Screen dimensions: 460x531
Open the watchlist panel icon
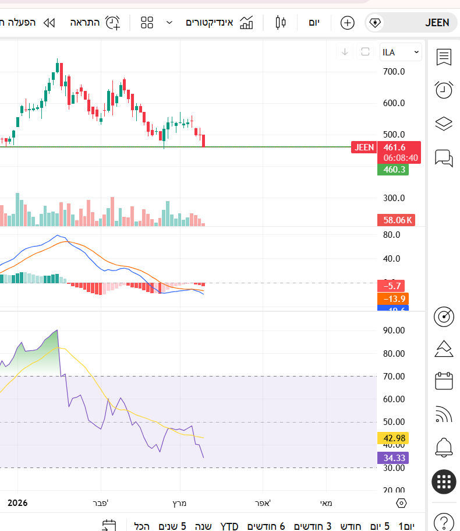444,57
